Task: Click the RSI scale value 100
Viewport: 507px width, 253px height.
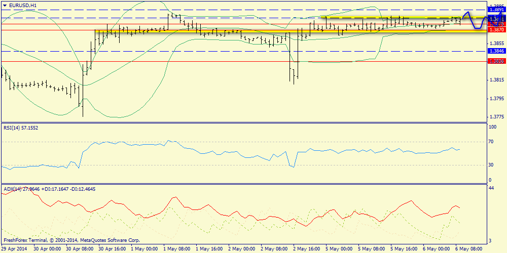Action: (492, 127)
